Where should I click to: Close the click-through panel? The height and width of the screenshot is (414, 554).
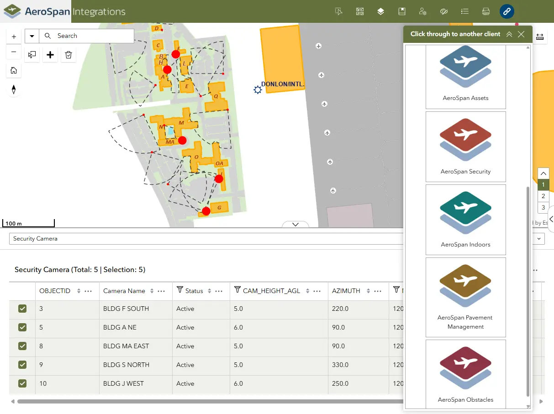coord(521,34)
